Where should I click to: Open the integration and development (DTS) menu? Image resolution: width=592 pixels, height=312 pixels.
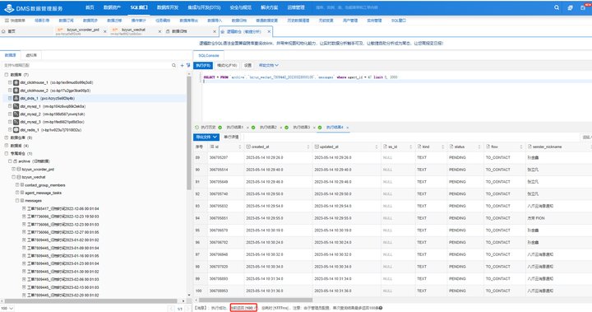(x=204, y=7)
